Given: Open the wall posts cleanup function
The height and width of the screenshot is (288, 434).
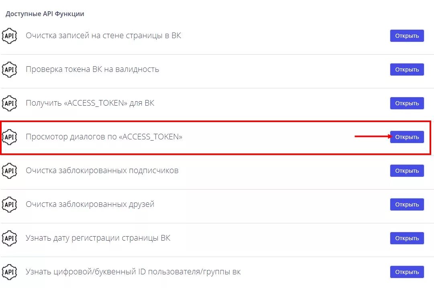Looking at the screenshot, I should coord(407,36).
